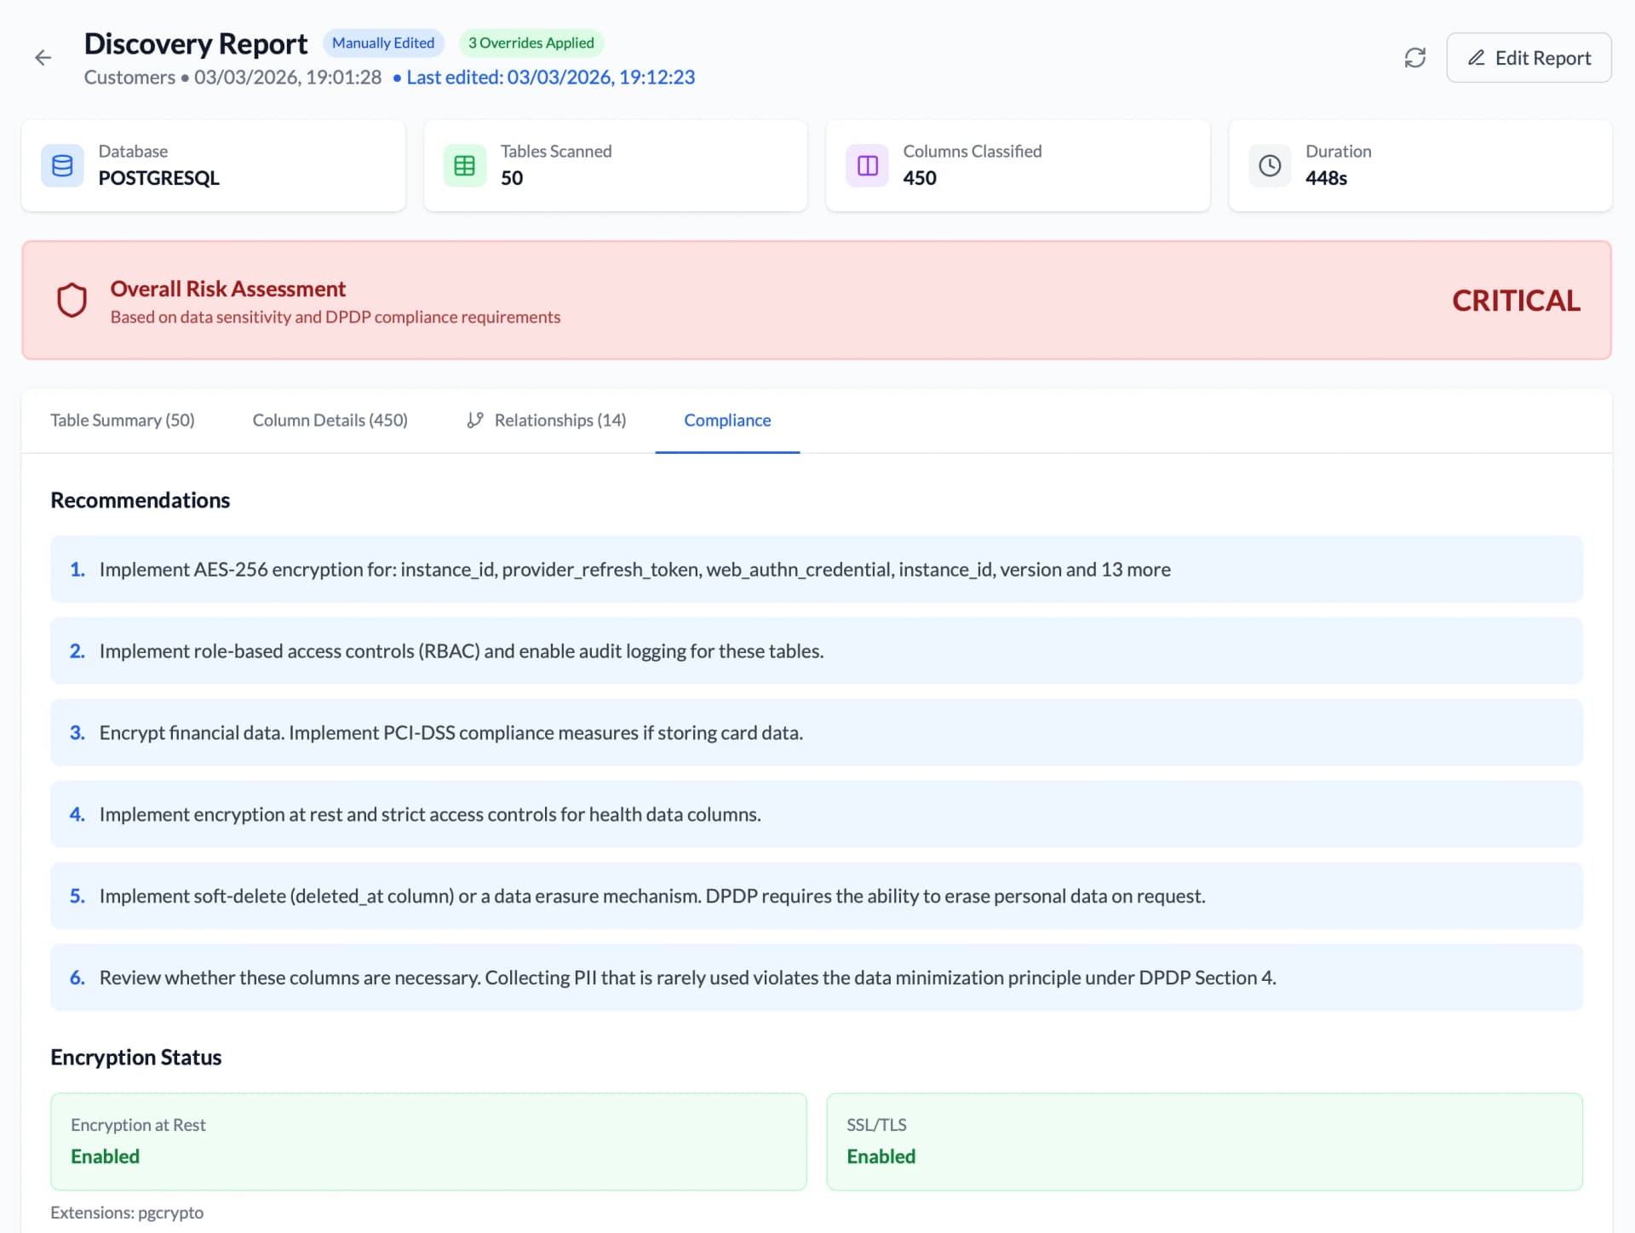Click the 3 Overrides Applied badge
The width and height of the screenshot is (1635, 1233).
tap(531, 43)
